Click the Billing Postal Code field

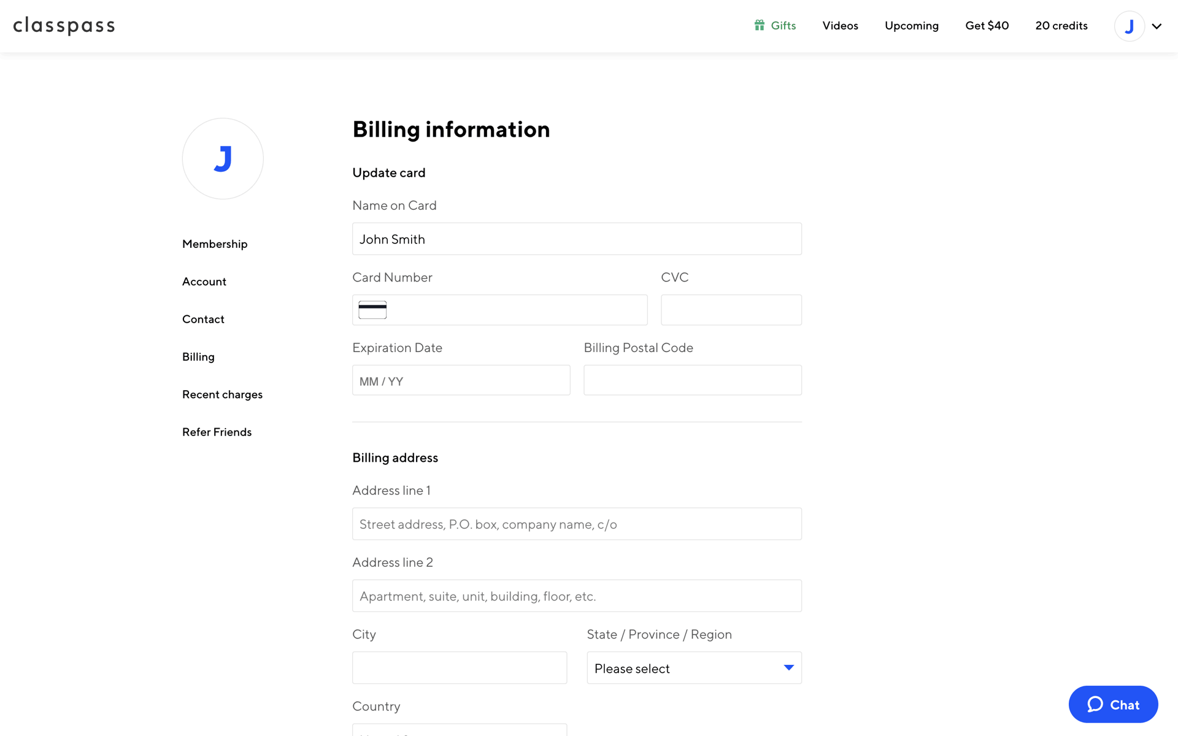pyautogui.click(x=693, y=380)
